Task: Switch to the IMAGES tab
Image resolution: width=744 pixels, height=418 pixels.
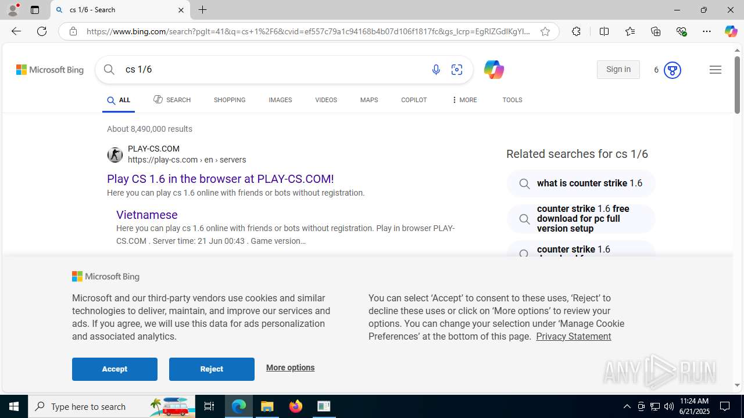Action: pyautogui.click(x=280, y=100)
